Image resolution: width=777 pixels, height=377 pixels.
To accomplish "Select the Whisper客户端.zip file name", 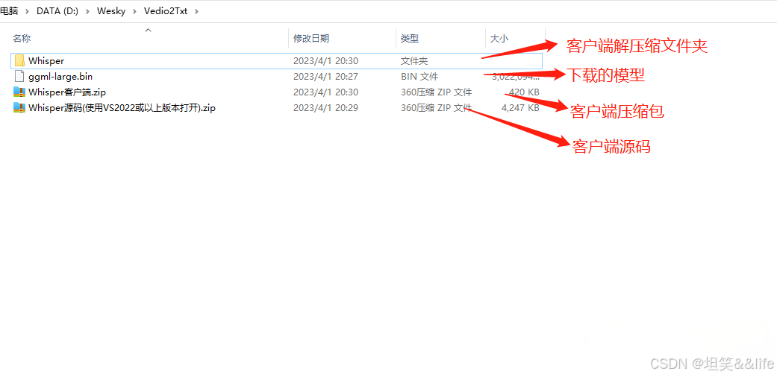I will coord(67,92).
